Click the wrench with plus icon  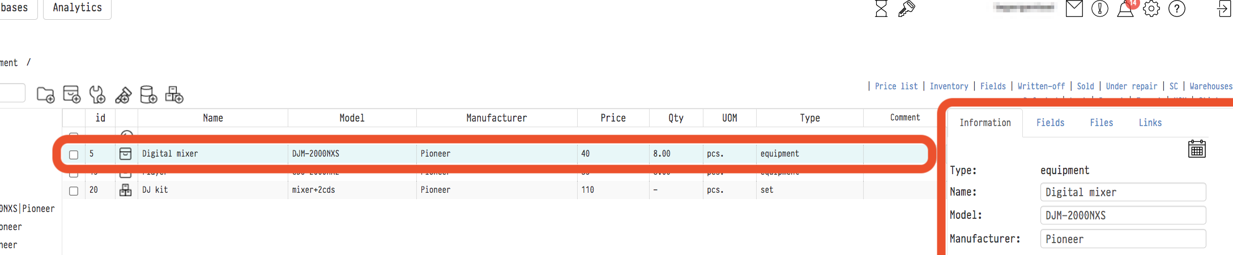point(97,94)
